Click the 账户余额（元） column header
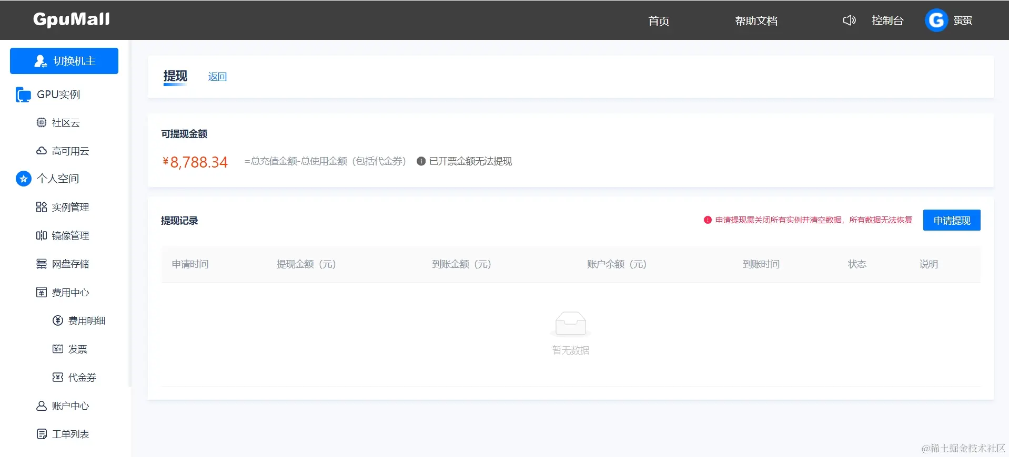Viewport: 1009px width, 457px height. coord(617,264)
